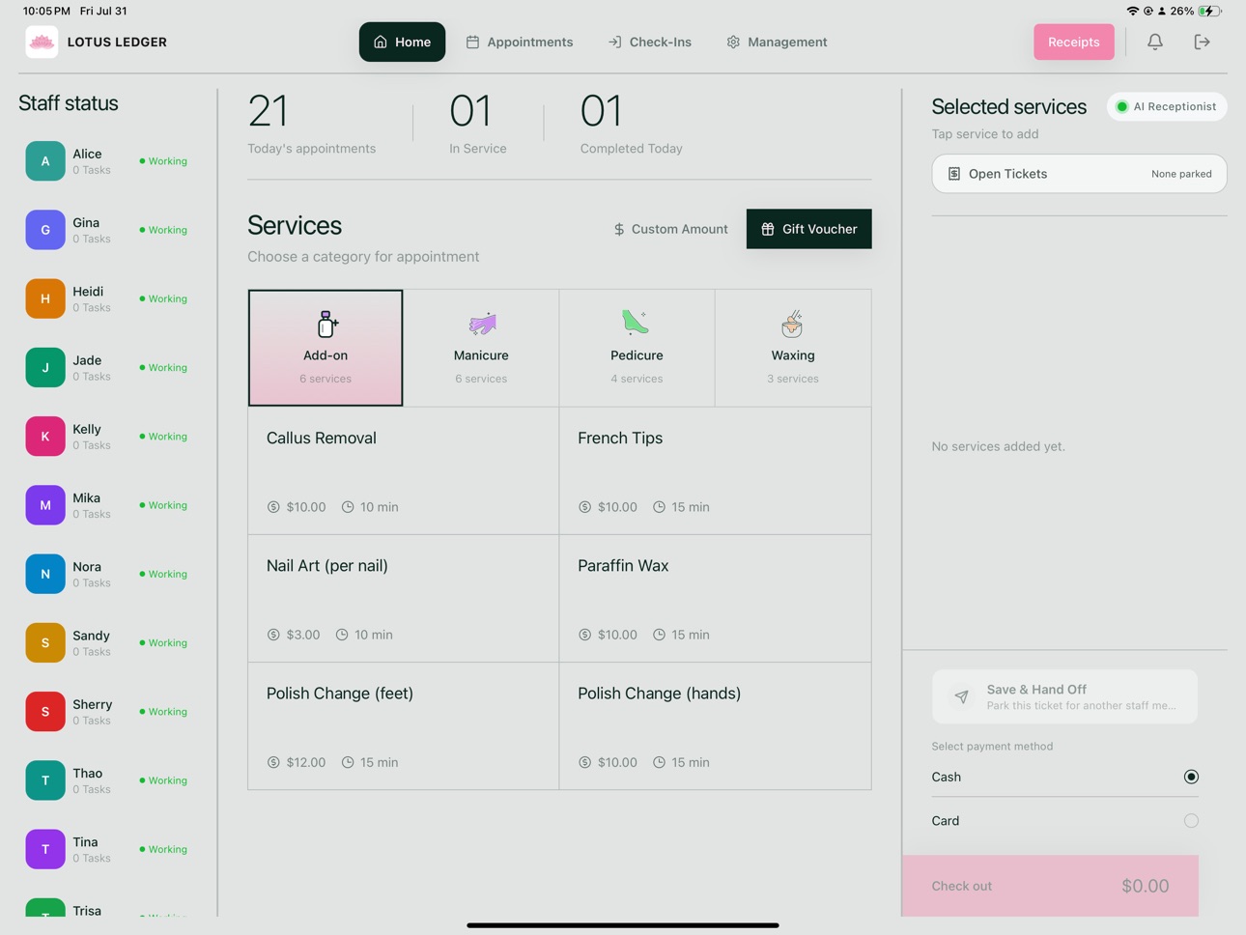Click Tina's avatar
Screen dimensions: 1246x935
click(x=45, y=849)
